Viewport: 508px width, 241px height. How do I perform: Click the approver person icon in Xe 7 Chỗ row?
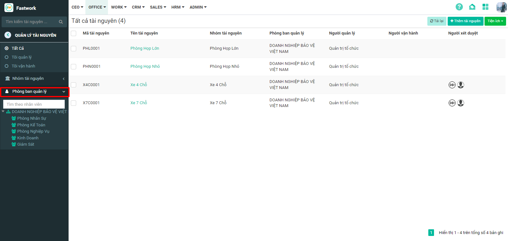click(x=461, y=103)
